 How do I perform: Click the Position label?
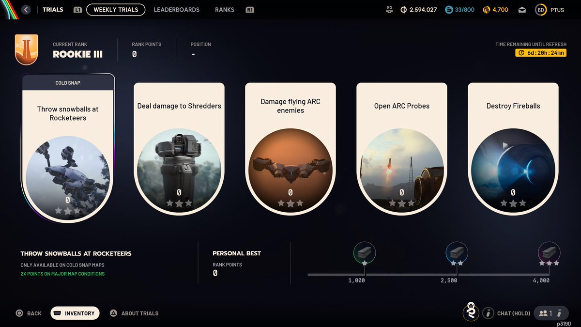(201, 44)
